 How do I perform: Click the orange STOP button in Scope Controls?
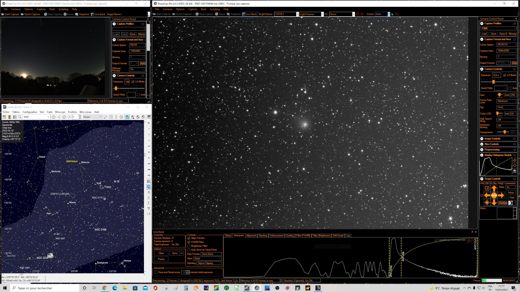pos(494,195)
